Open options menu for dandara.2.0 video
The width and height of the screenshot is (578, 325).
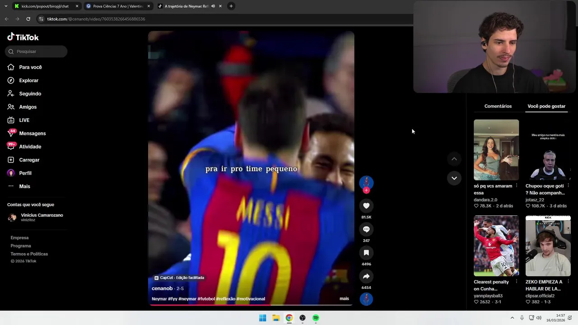[x=517, y=186]
